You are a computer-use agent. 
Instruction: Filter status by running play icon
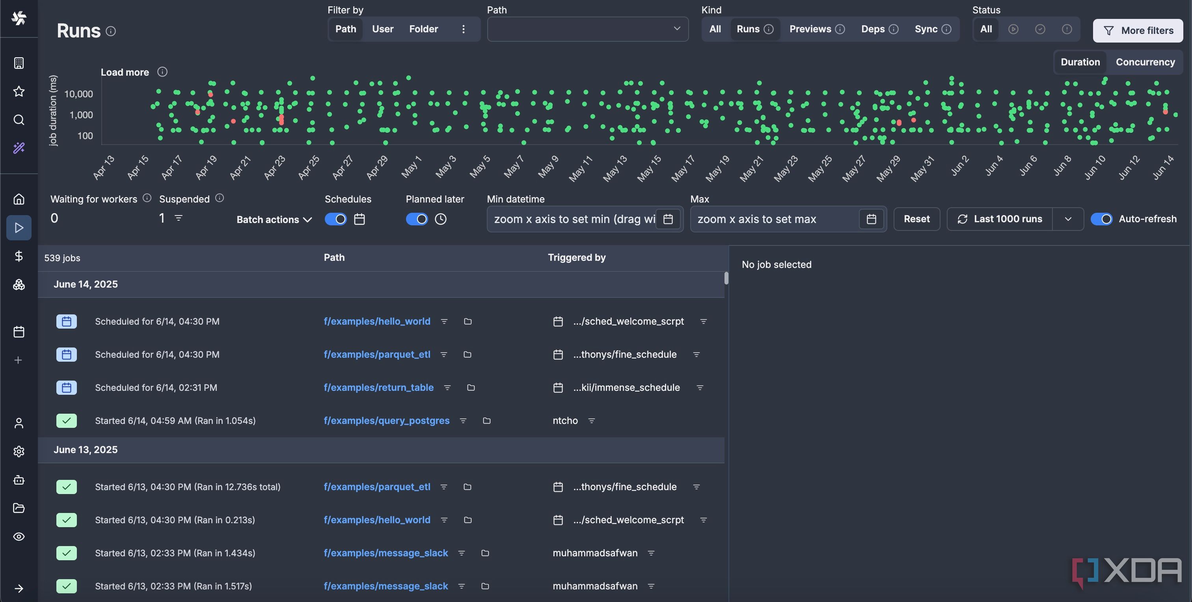click(1013, 29)
